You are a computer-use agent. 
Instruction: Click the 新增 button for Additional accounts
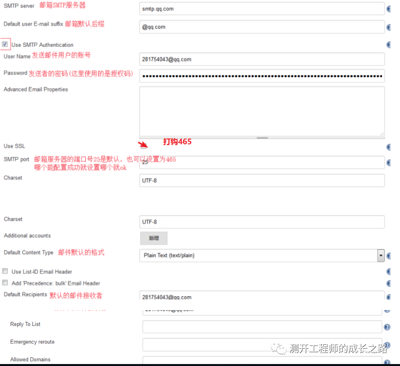click(x=154, y=238)
